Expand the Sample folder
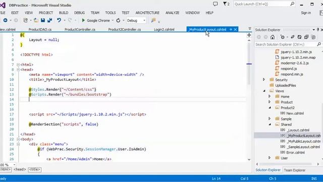Viewport: 323px width, 182px height. [270, 118]
